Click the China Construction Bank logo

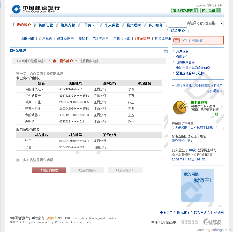point(36,9)
